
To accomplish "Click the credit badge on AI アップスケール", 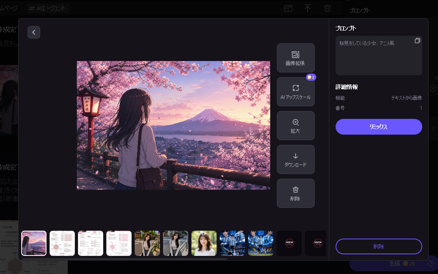I will [311, 78].
